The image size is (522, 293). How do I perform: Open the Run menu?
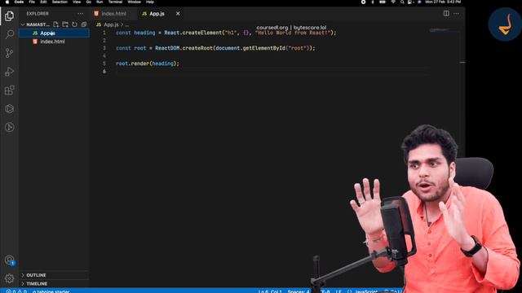(x=100, y=2)
